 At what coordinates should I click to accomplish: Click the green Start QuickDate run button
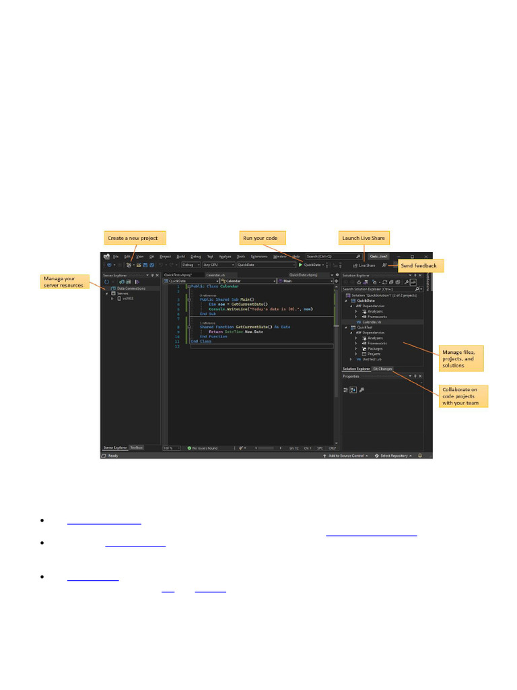(x=301, y=265)
